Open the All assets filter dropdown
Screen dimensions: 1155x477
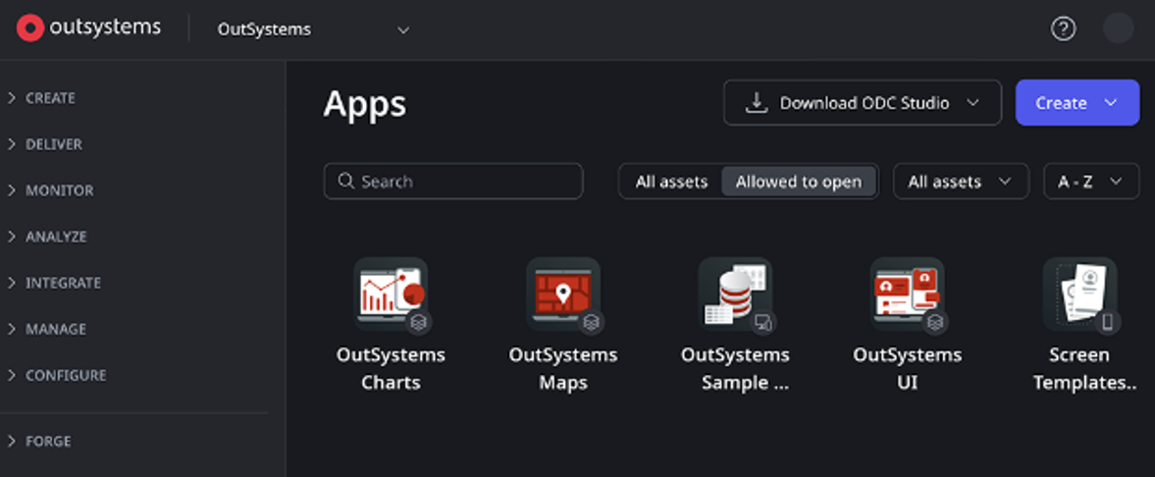pos(961,182)
